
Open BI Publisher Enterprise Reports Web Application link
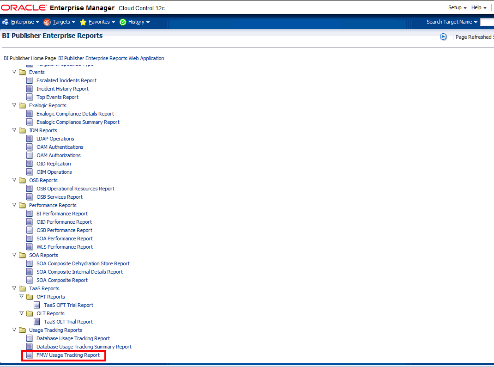coord(111,58)
